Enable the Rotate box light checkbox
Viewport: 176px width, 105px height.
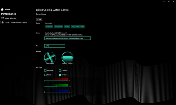coord(45,75)
